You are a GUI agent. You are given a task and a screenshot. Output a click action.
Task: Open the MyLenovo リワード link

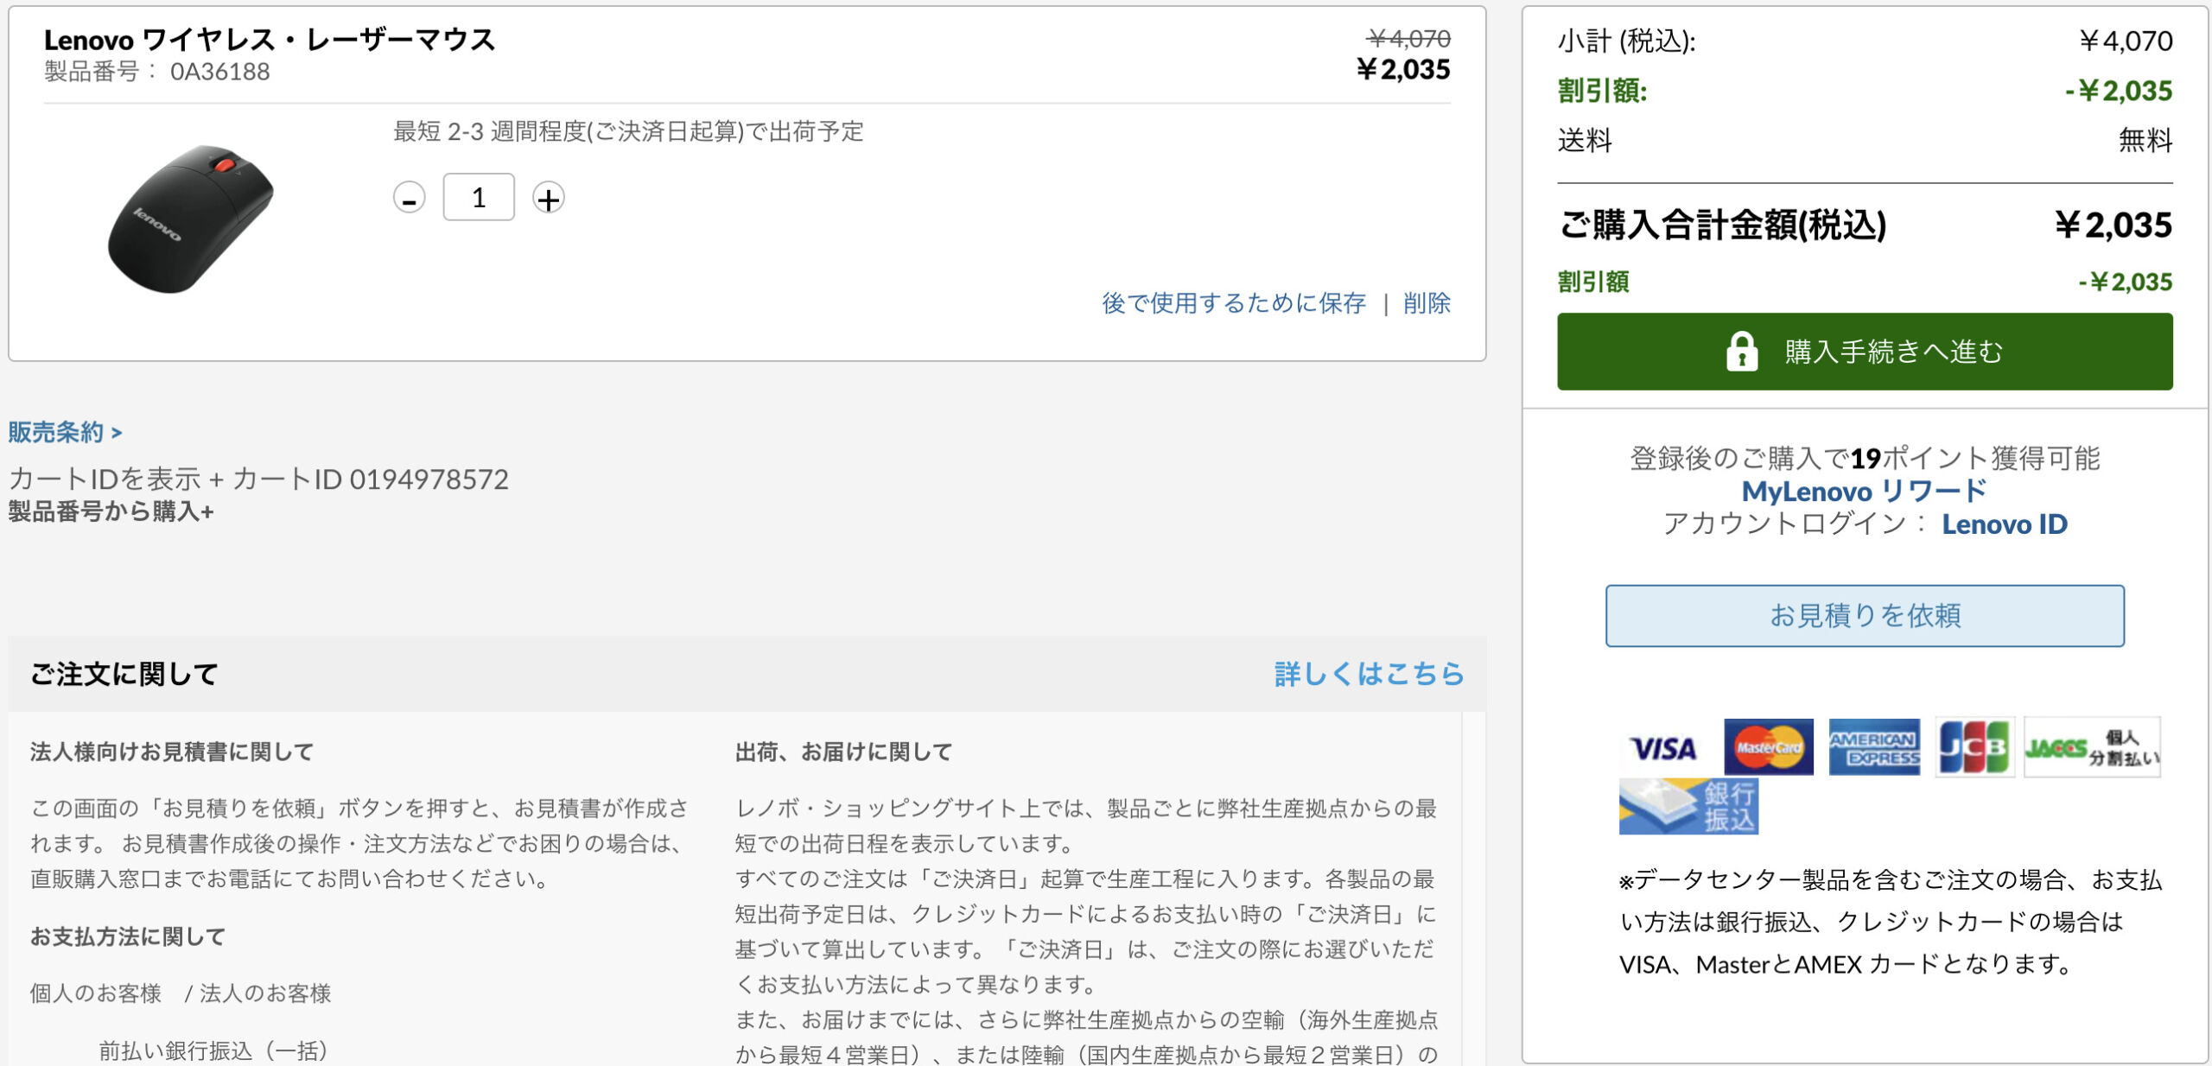pyautogui.click(x=1864, y=491)
